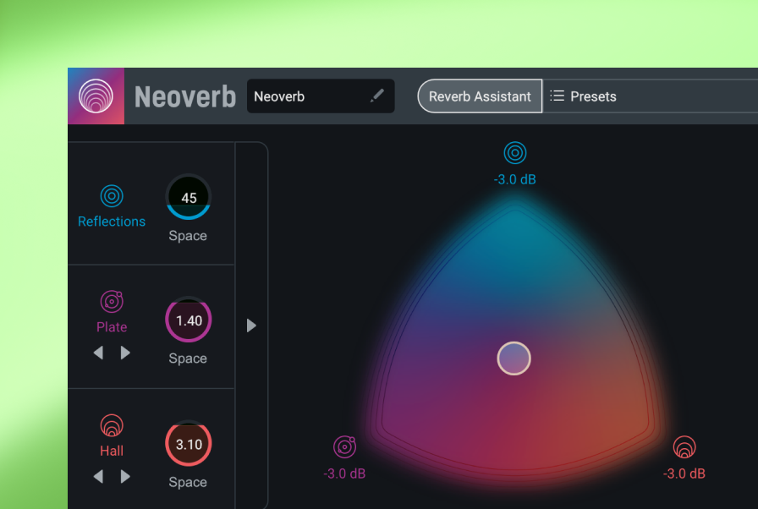The width and height of the screenshot is (758, 509).
Task: Click Hall icon at blend pad's bottom-right
Action: pos(684,446)
